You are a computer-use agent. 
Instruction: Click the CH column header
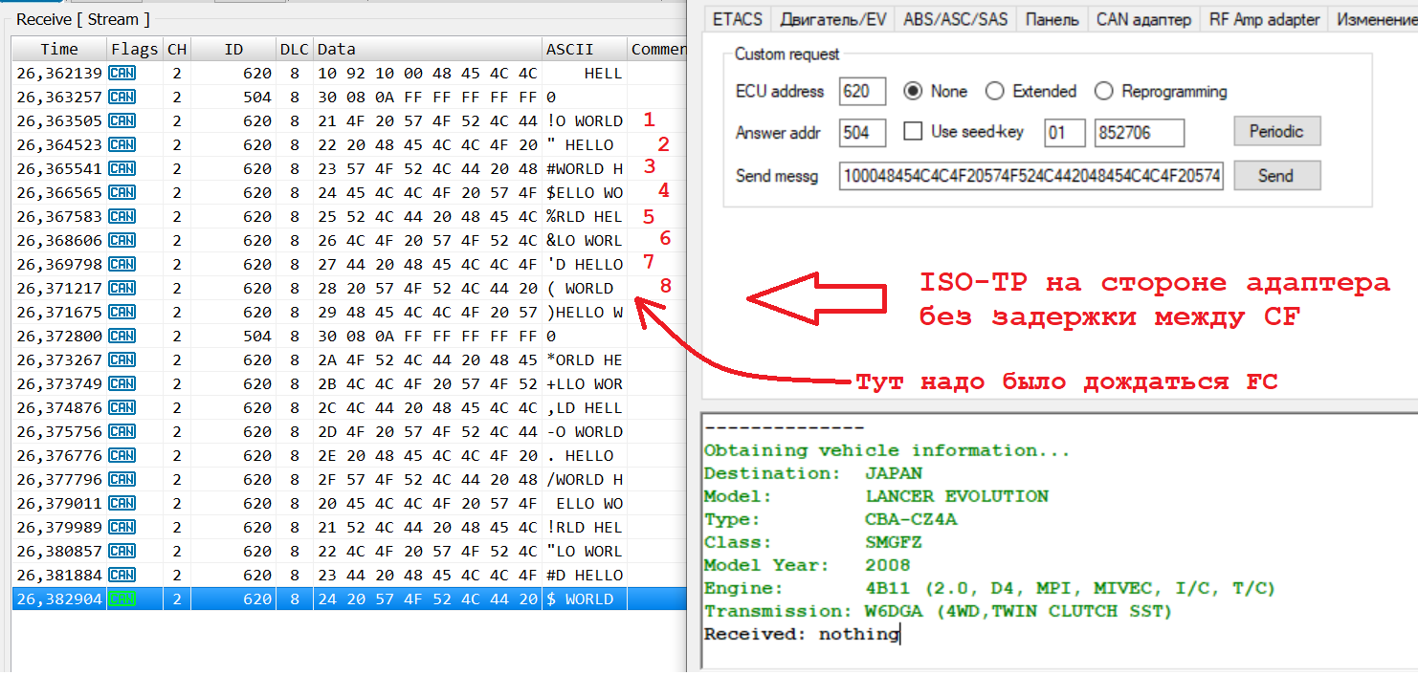pos(177,49)
